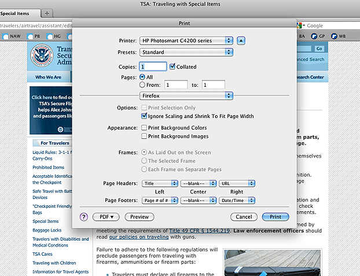Open the Special Items sidebar link
The width and height of the screenshot is (360, 276).
coord(46,222)
